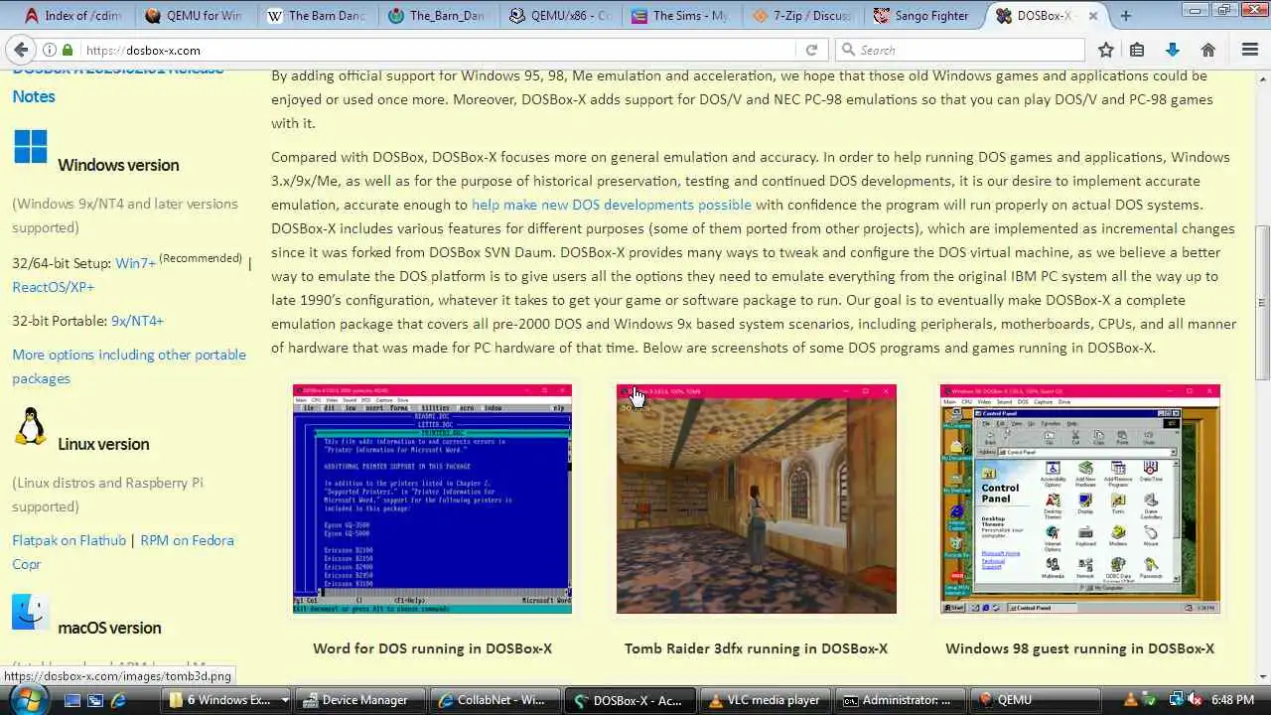
Task: Switch to the QEMU for Win tab
Action: tap(194, 16)
